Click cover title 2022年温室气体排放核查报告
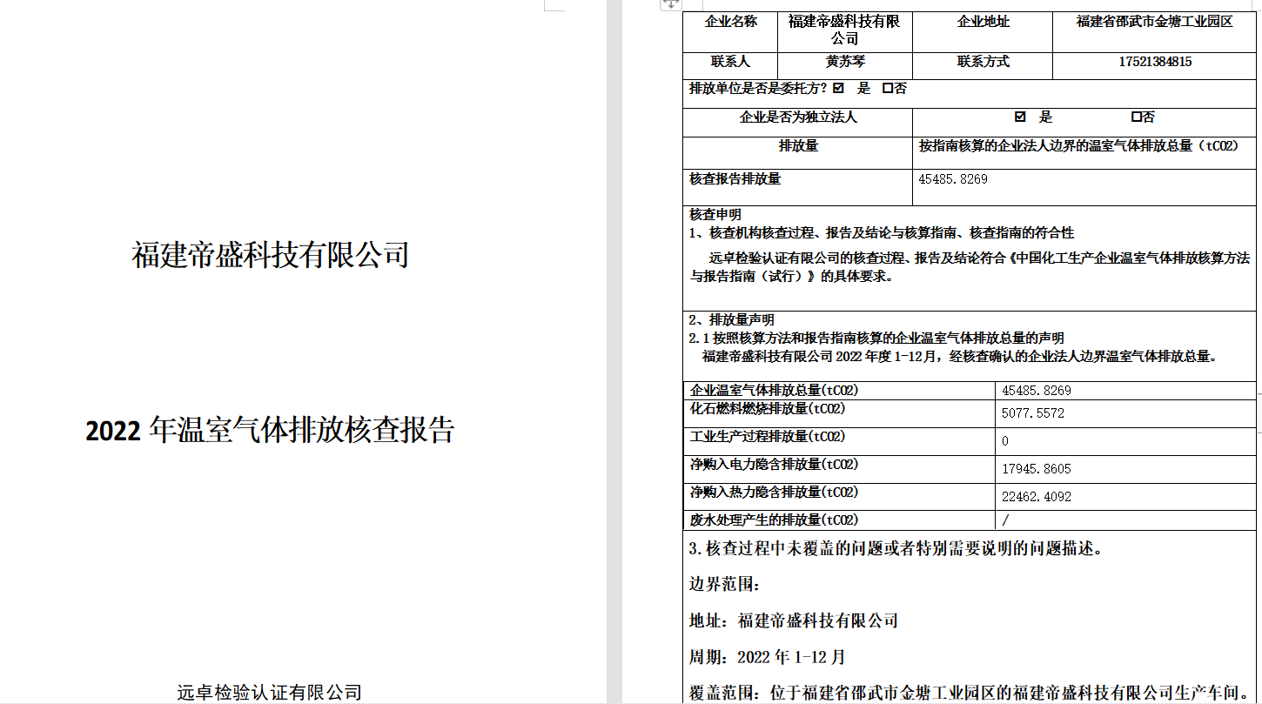The height and width of the screenshot is (704, 1262). pos(270,430)
